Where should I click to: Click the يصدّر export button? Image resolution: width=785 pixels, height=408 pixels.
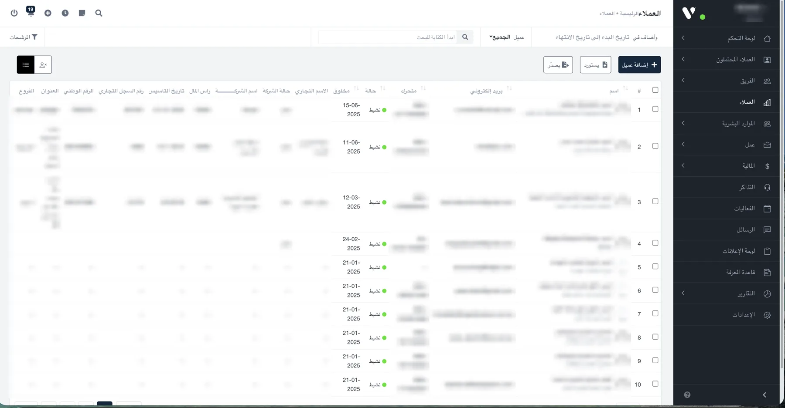[x=558, y=65]
